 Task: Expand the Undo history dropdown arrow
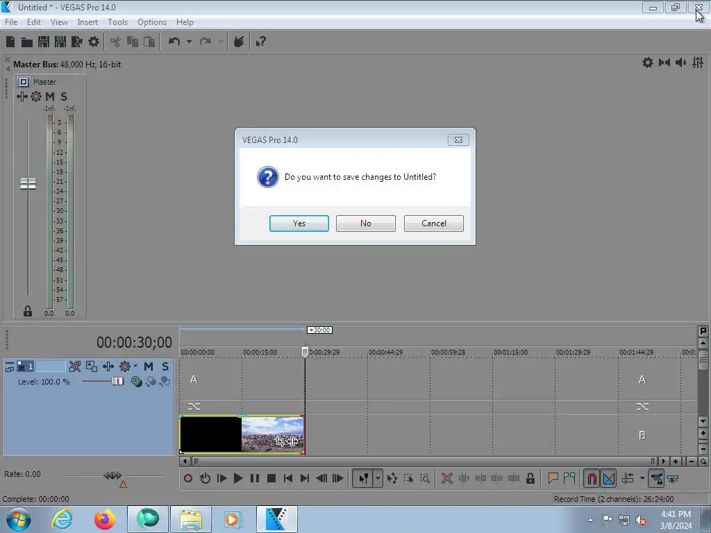tap(189, 42)
